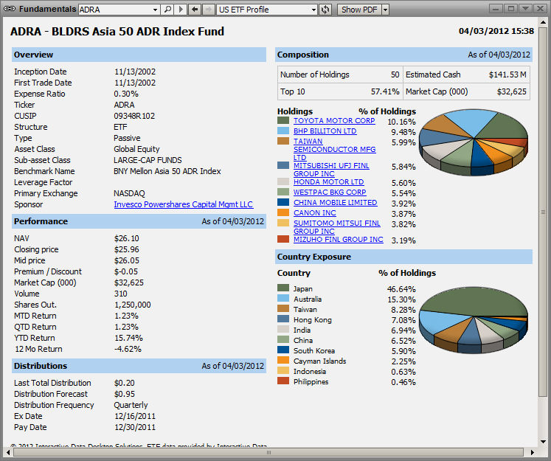Expand the Show PDF dropdown arrow
This screenshot has width=551, height=461.
386,10
